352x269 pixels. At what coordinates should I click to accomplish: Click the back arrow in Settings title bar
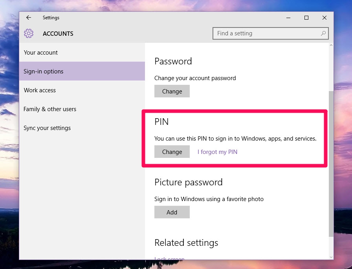click(29, 18)
